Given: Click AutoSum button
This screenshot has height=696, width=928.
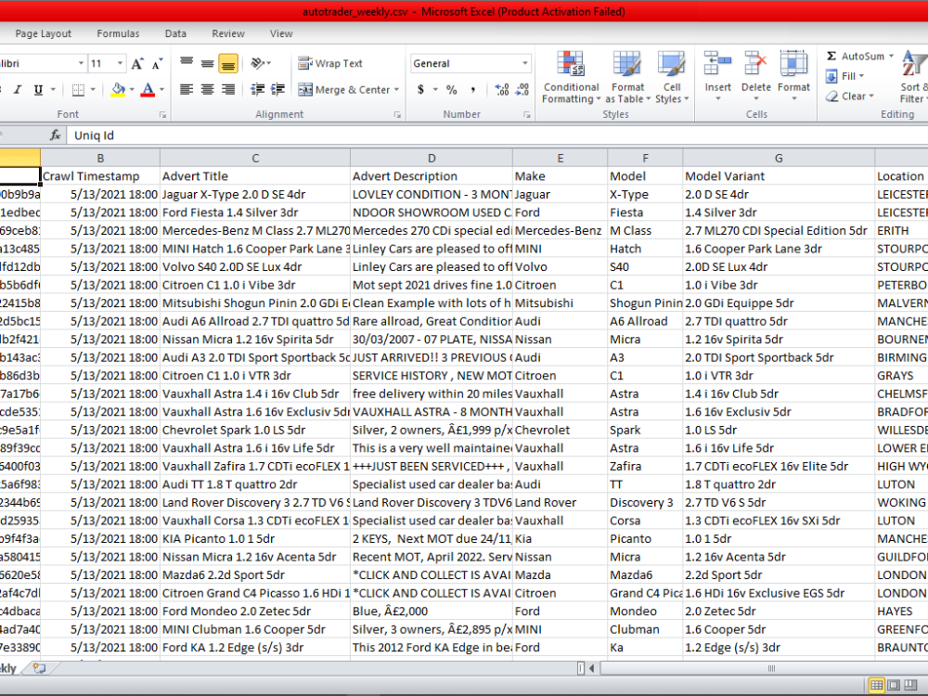Looking at the screenshot, I should pyautogui.click(x=856, y=56).
